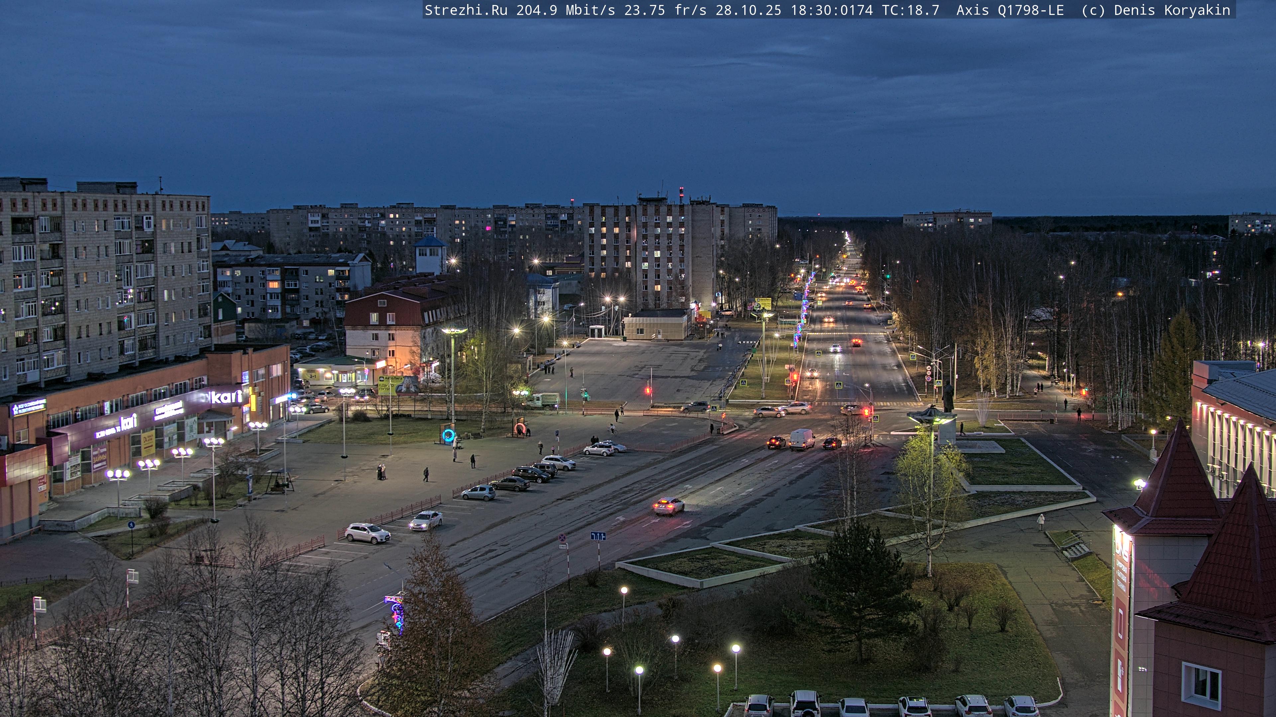
Task: Click the car with red brake lights mid-road
Action: coord(668,506)
